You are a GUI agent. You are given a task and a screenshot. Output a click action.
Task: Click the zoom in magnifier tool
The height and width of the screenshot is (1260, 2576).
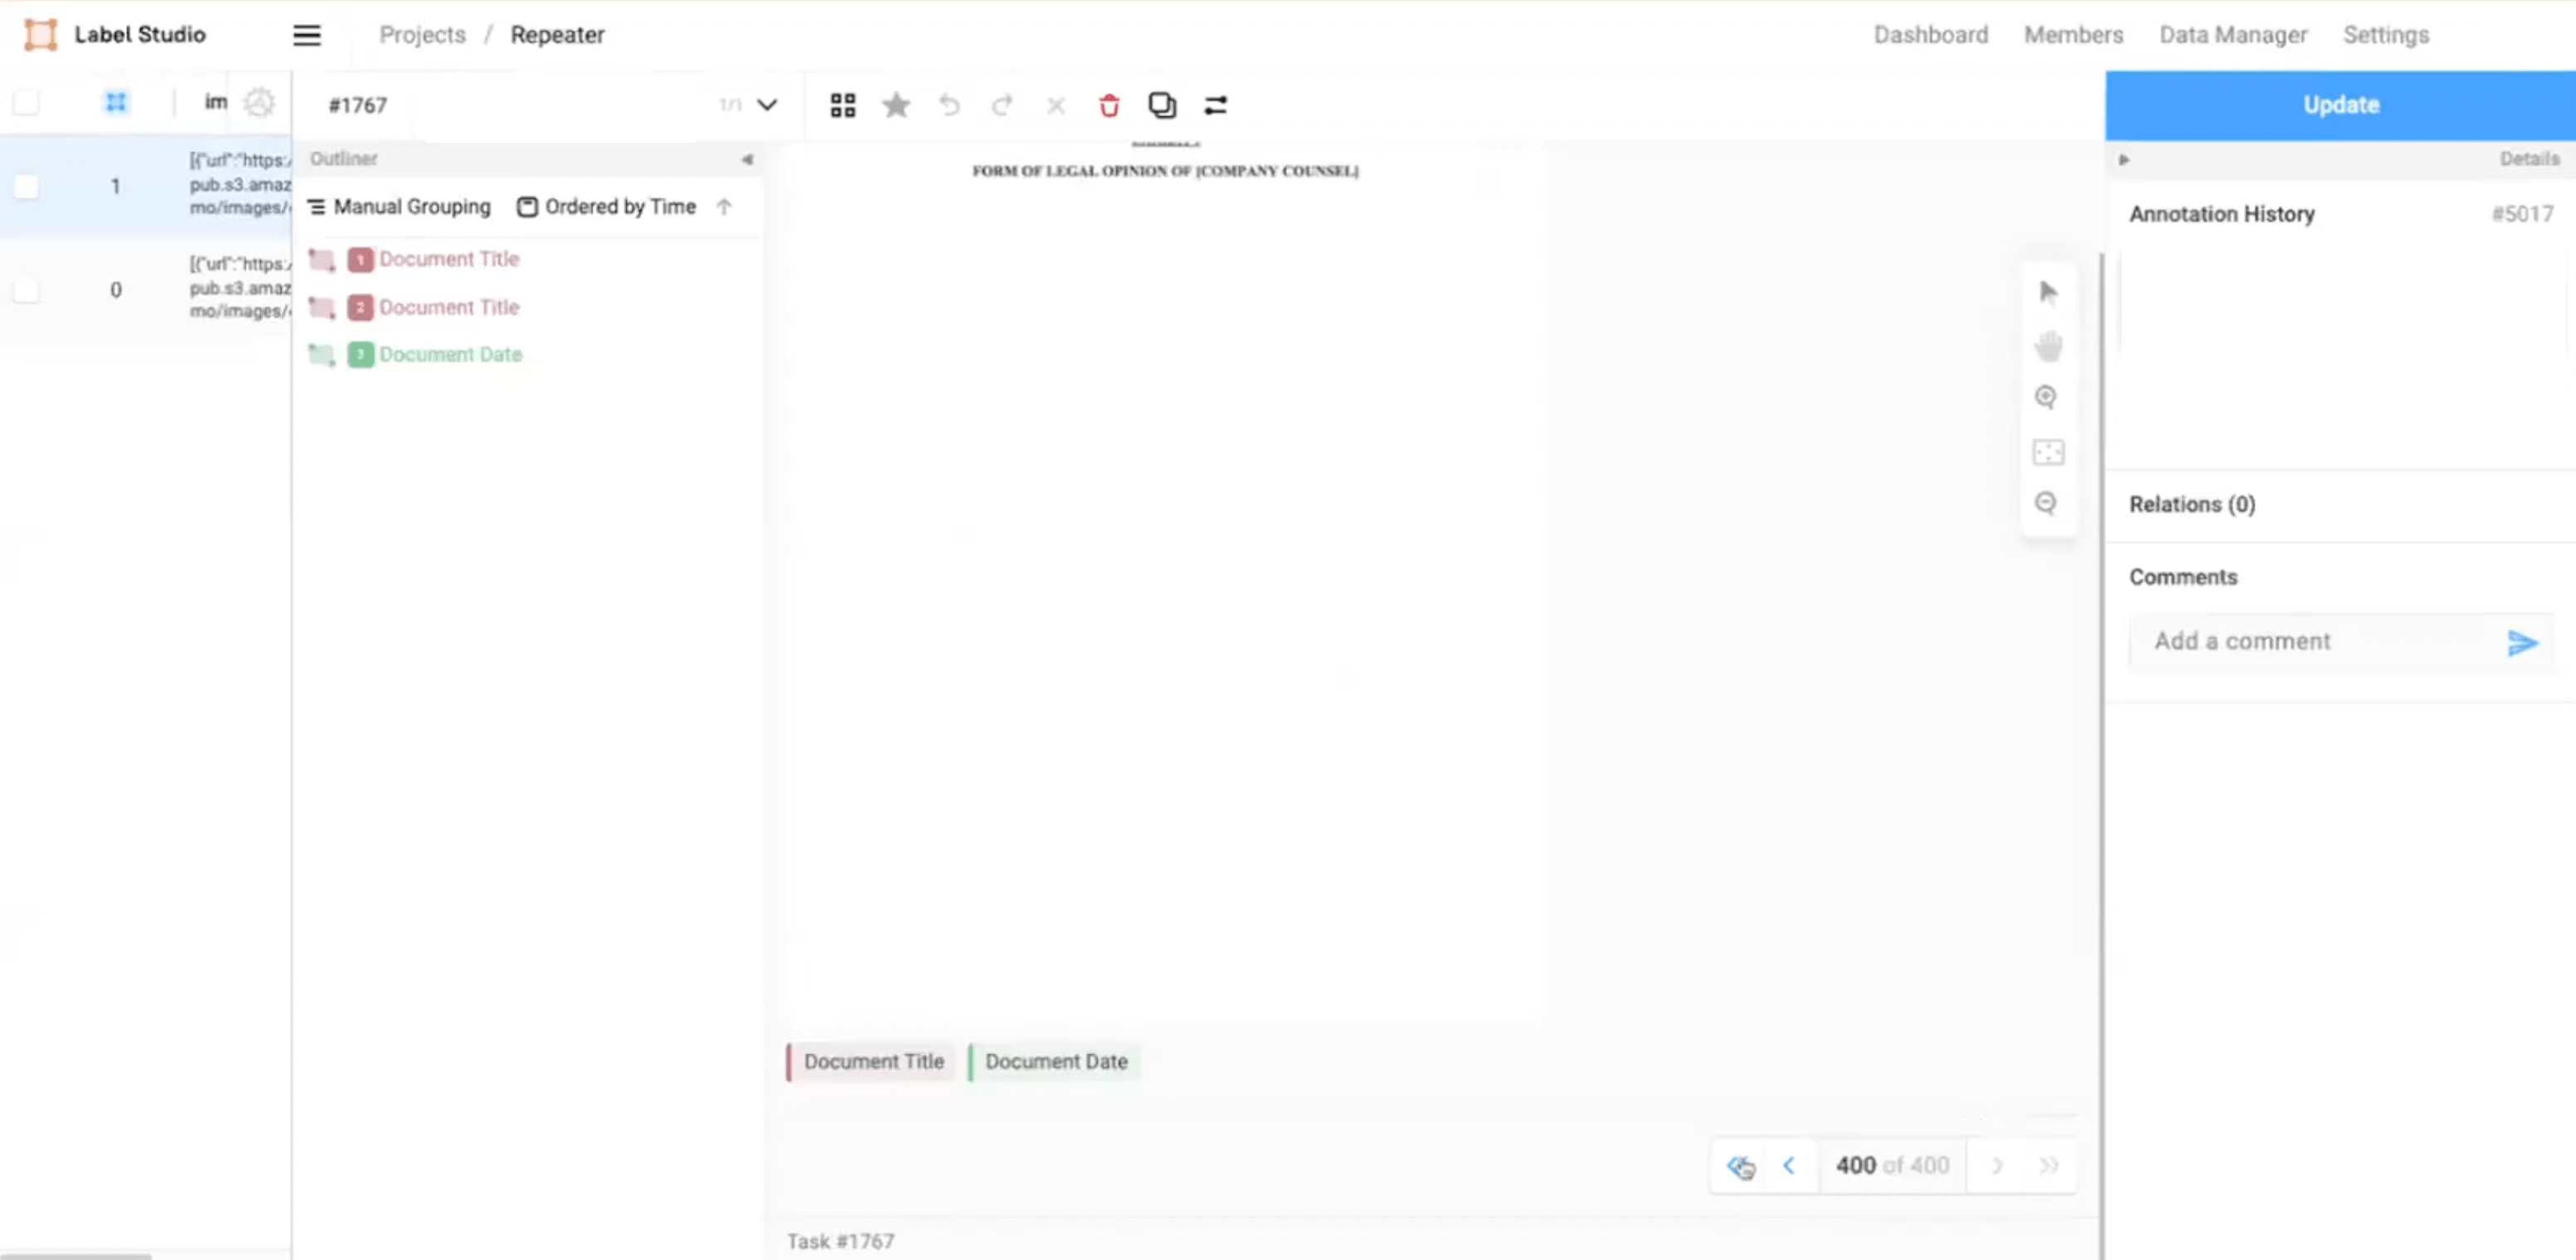2046,398
